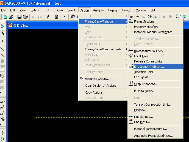Select the Quick Draw Braces tool
Screen dimensions: 189x142
2,61
